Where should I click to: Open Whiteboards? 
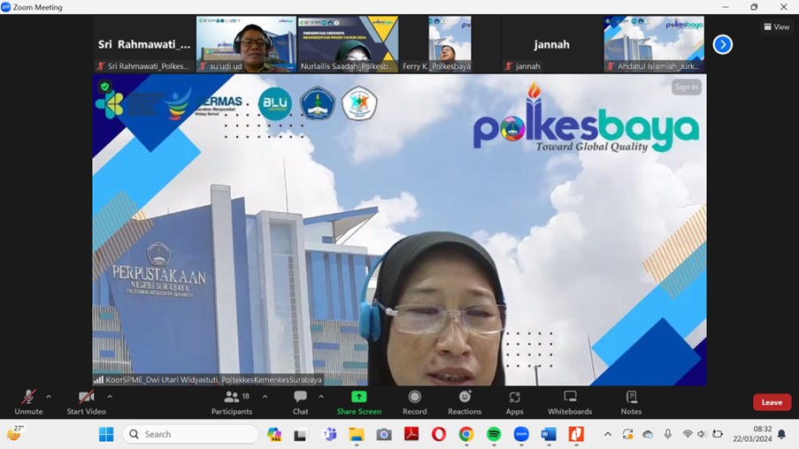pos(570,402)
